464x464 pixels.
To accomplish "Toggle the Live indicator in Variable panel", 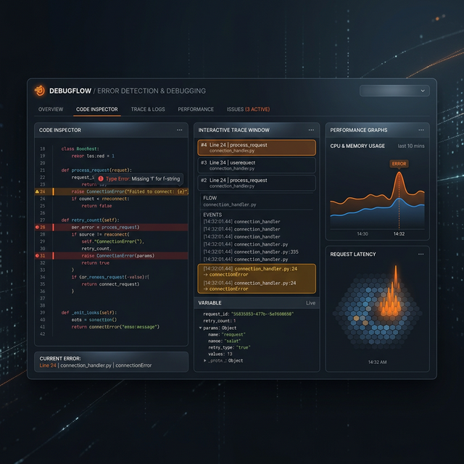I will coord(311,302).
